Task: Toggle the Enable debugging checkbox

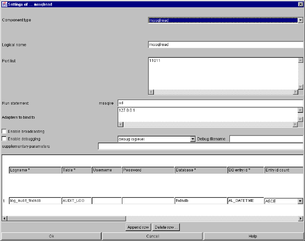Action: click(x=4, y=139)
